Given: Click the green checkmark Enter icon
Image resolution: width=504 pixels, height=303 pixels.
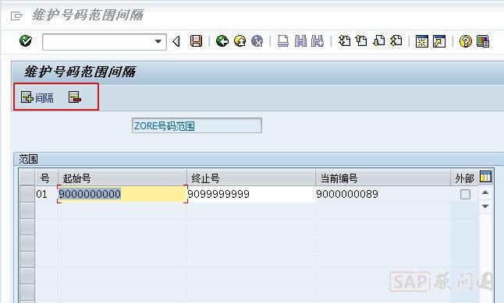Looking at the screenshot, I should 26,41.
